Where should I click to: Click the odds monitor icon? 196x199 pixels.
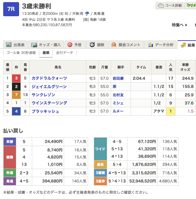coord(34,45)
